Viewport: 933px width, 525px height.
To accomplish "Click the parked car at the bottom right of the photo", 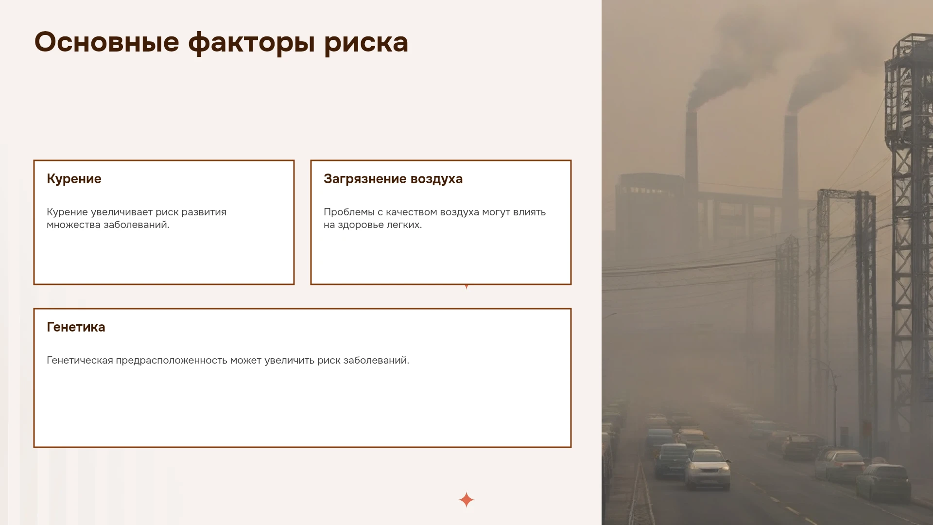I will [x=883, y=482].
